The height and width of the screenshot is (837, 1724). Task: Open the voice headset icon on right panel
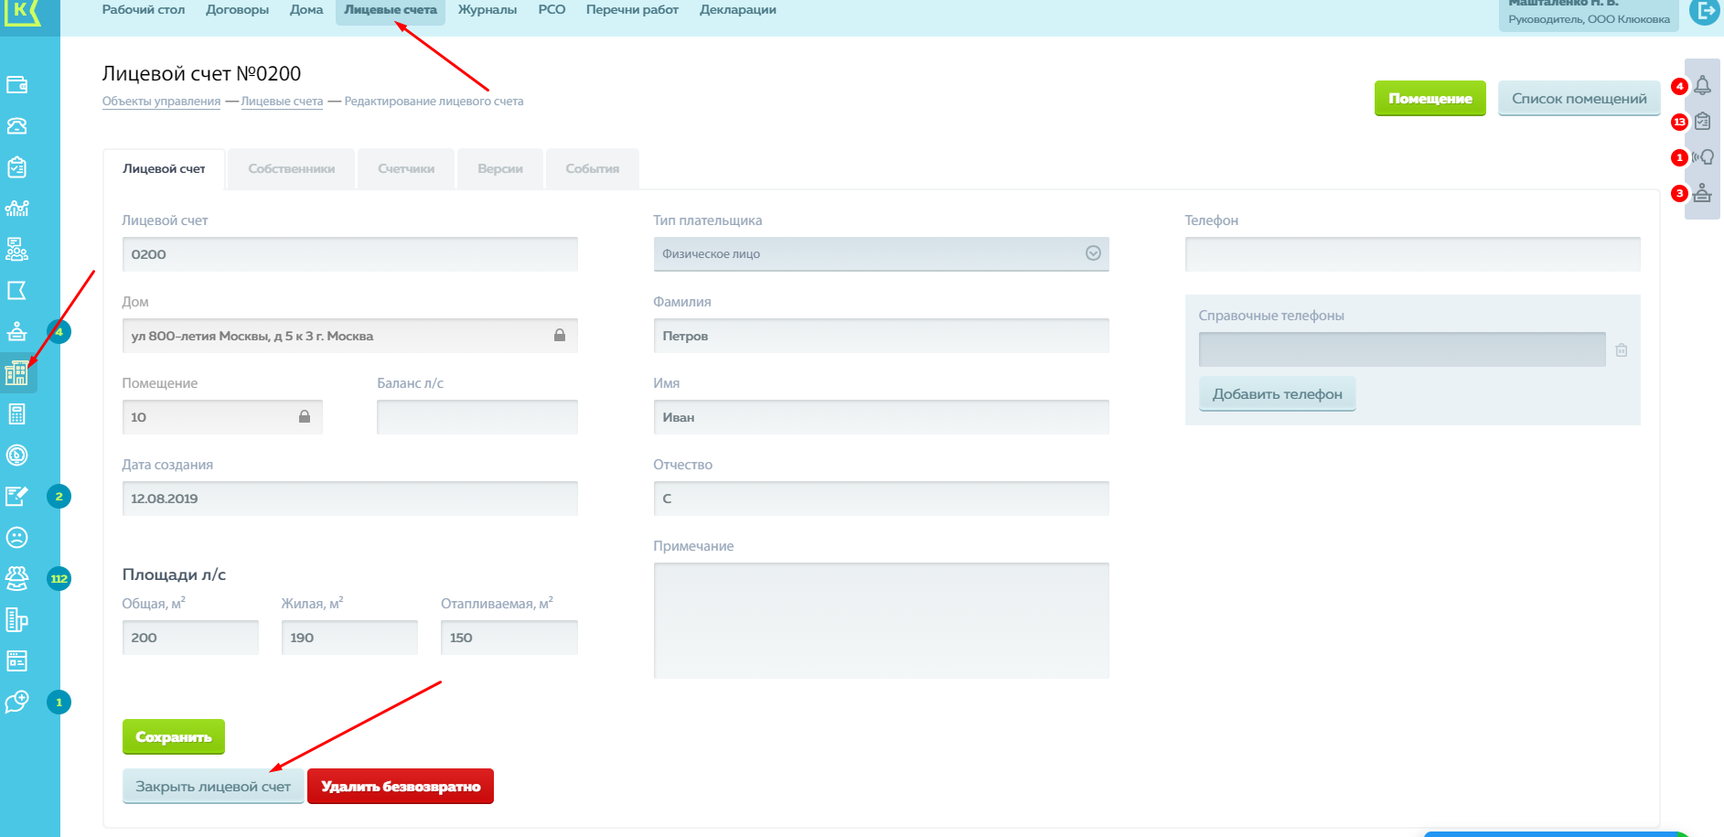(x=1702, y=157)
